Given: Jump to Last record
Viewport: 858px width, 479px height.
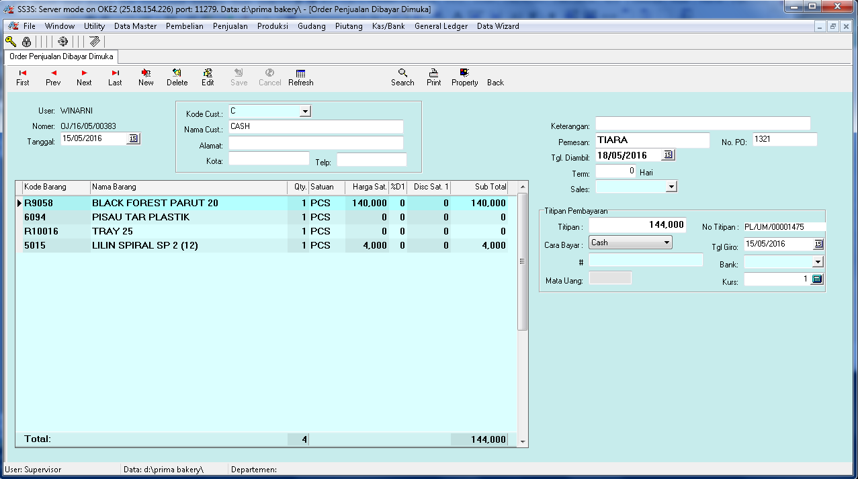Looking at the screenshot, I should pos(115,77).
